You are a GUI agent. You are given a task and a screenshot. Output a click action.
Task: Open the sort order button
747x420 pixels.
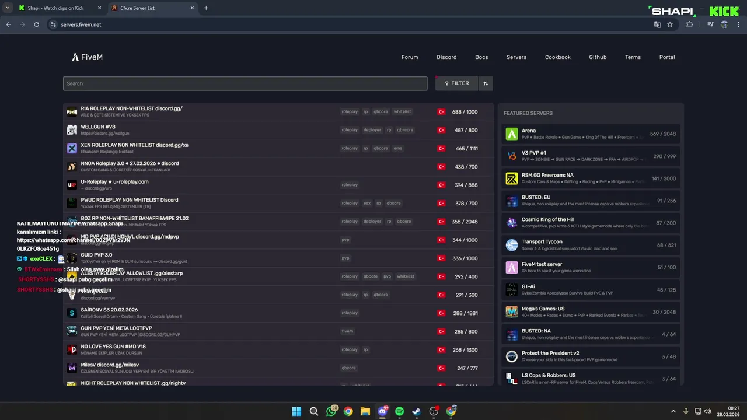[x=486, y=83]
